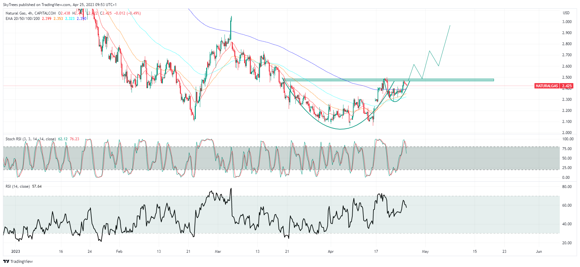This screenshot has width=580, height=267.
Task: Click the RSI value 57.64
Action: coord(37,186)
